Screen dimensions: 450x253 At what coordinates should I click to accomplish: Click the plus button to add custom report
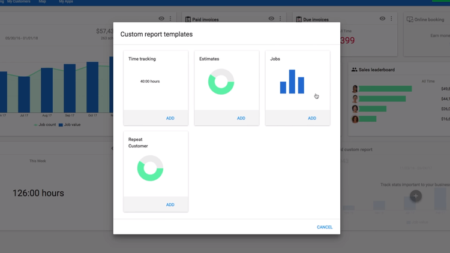pyautogui.click(x=415, y=196)
